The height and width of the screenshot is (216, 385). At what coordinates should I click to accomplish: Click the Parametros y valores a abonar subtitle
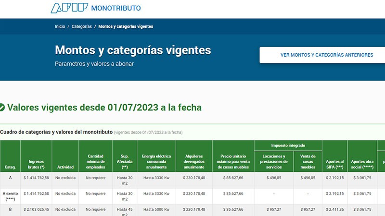[94, 63]
